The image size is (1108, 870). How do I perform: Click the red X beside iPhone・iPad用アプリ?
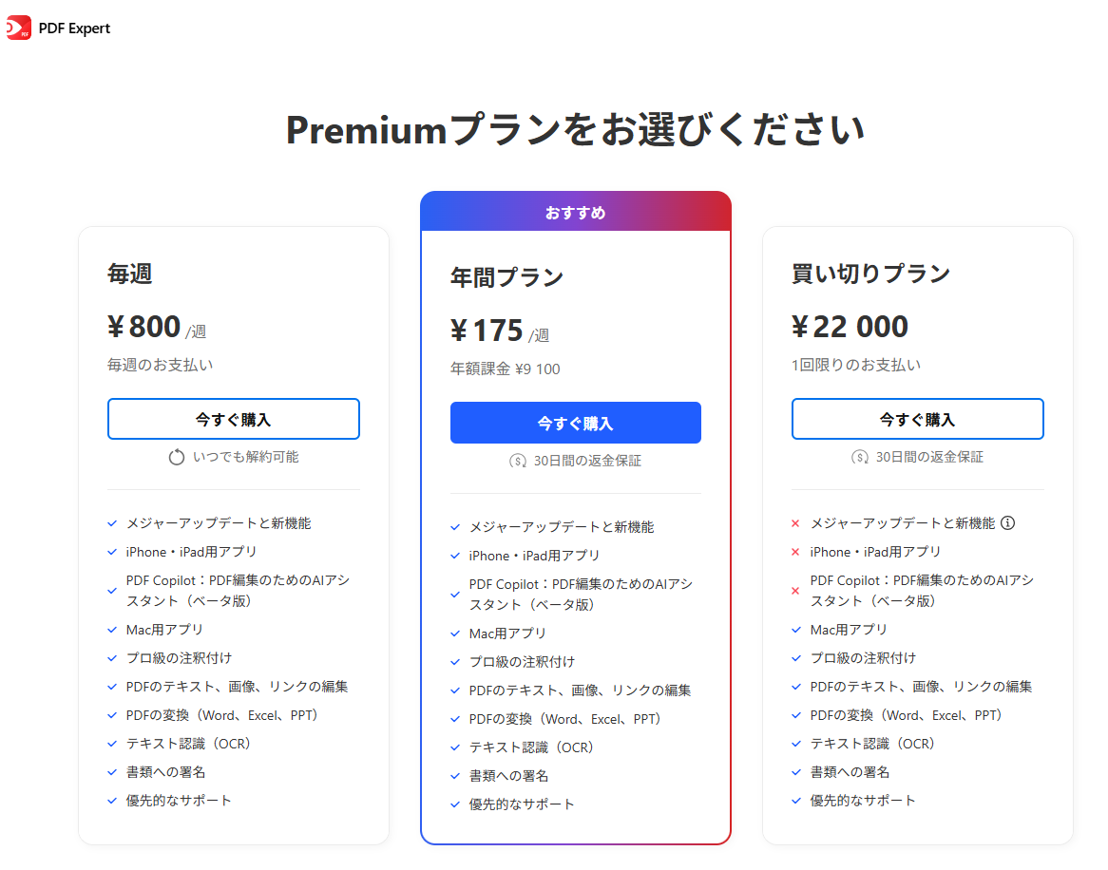point(795,552)
